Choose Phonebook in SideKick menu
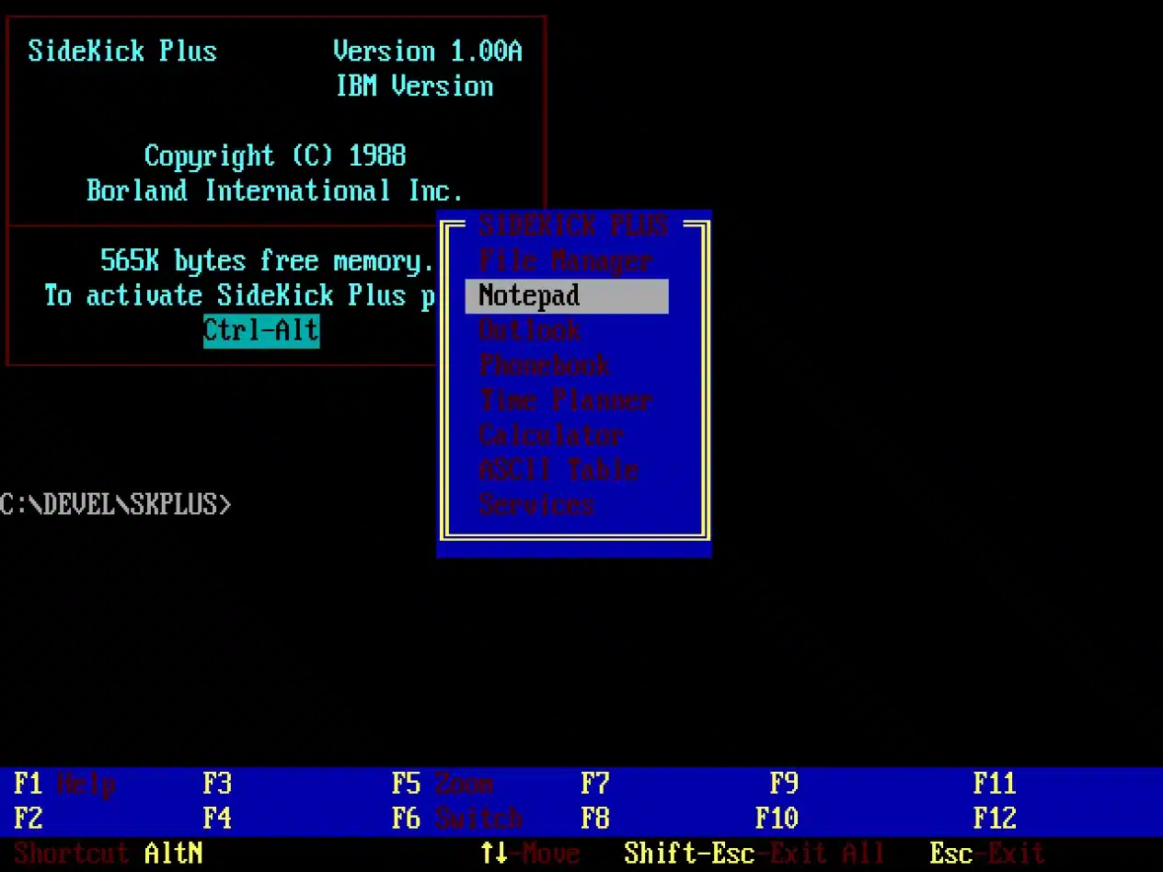 544,365
